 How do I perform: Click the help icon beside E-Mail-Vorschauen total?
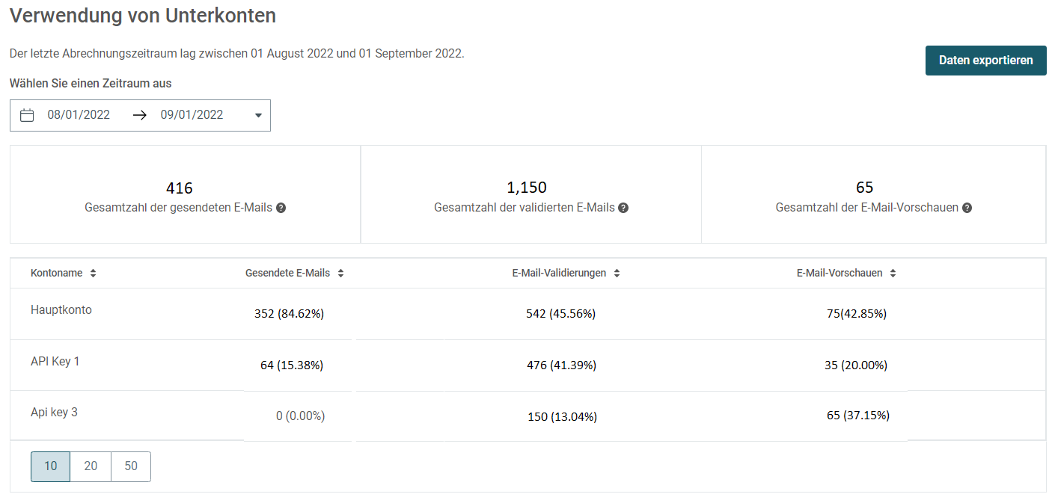click(x=967, y=208)
